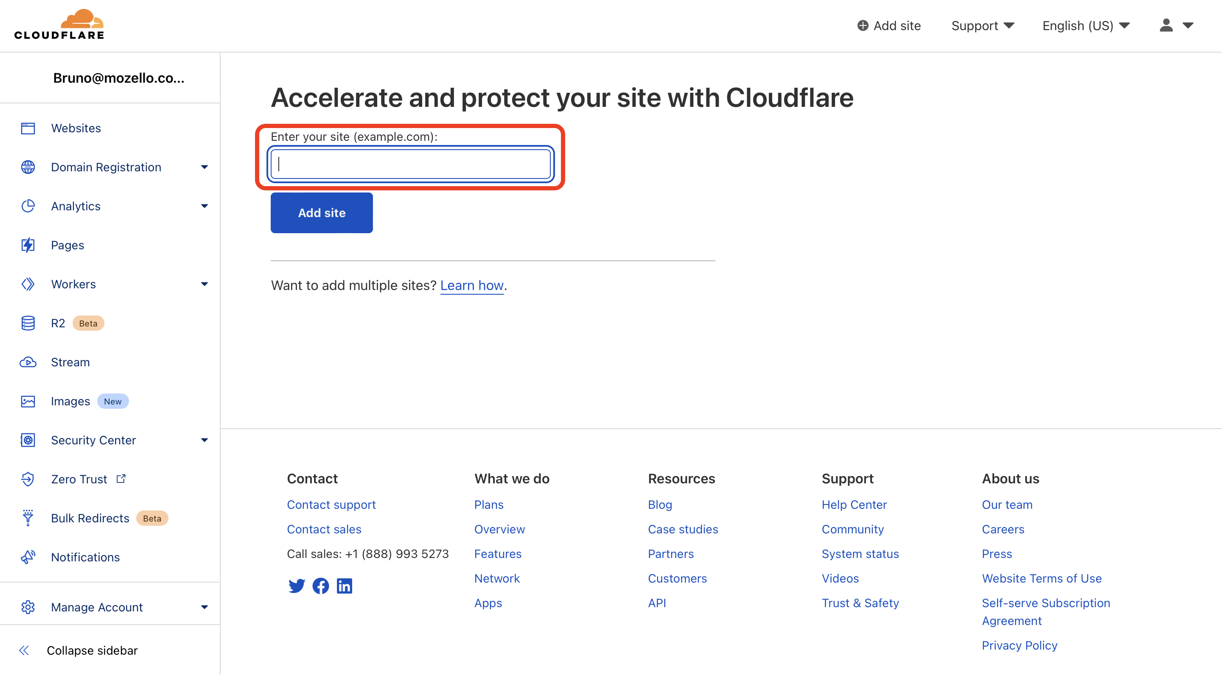Click the Workers diamond icon

28,284
